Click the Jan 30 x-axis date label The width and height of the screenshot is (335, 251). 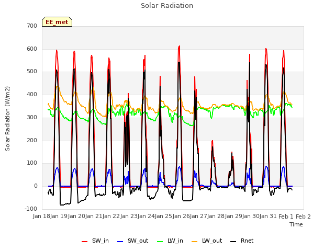coord(251,216)
